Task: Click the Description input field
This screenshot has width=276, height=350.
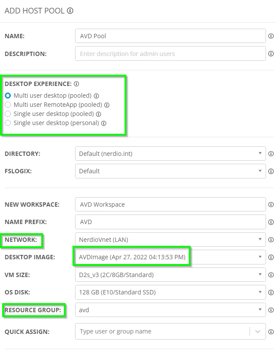Action: tap(171, 53)
